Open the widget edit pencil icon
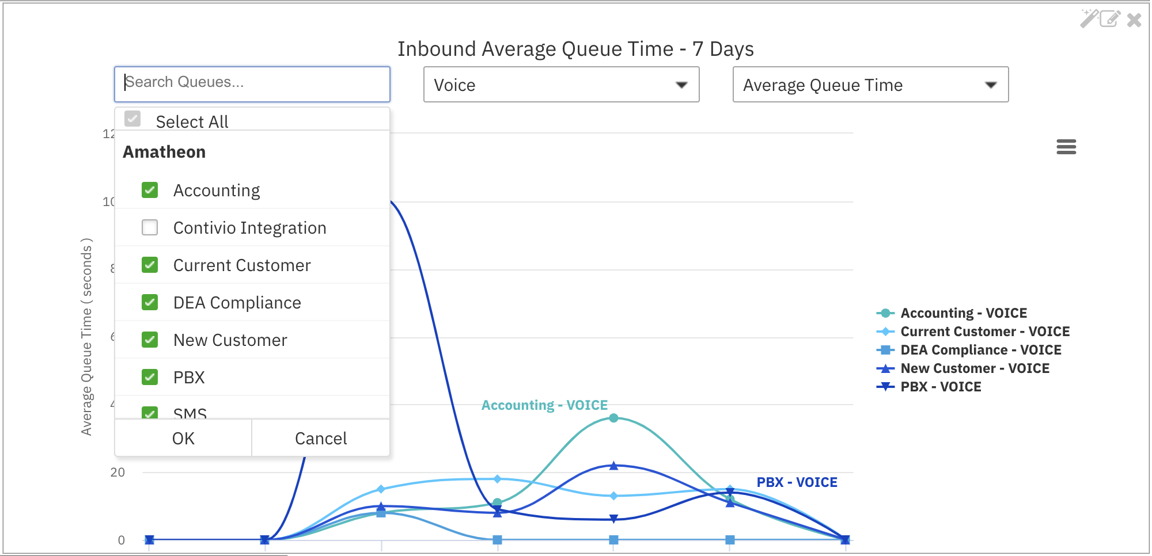Image resolution: width=1152 pixels, height=556 pixels. [1110, 19]
